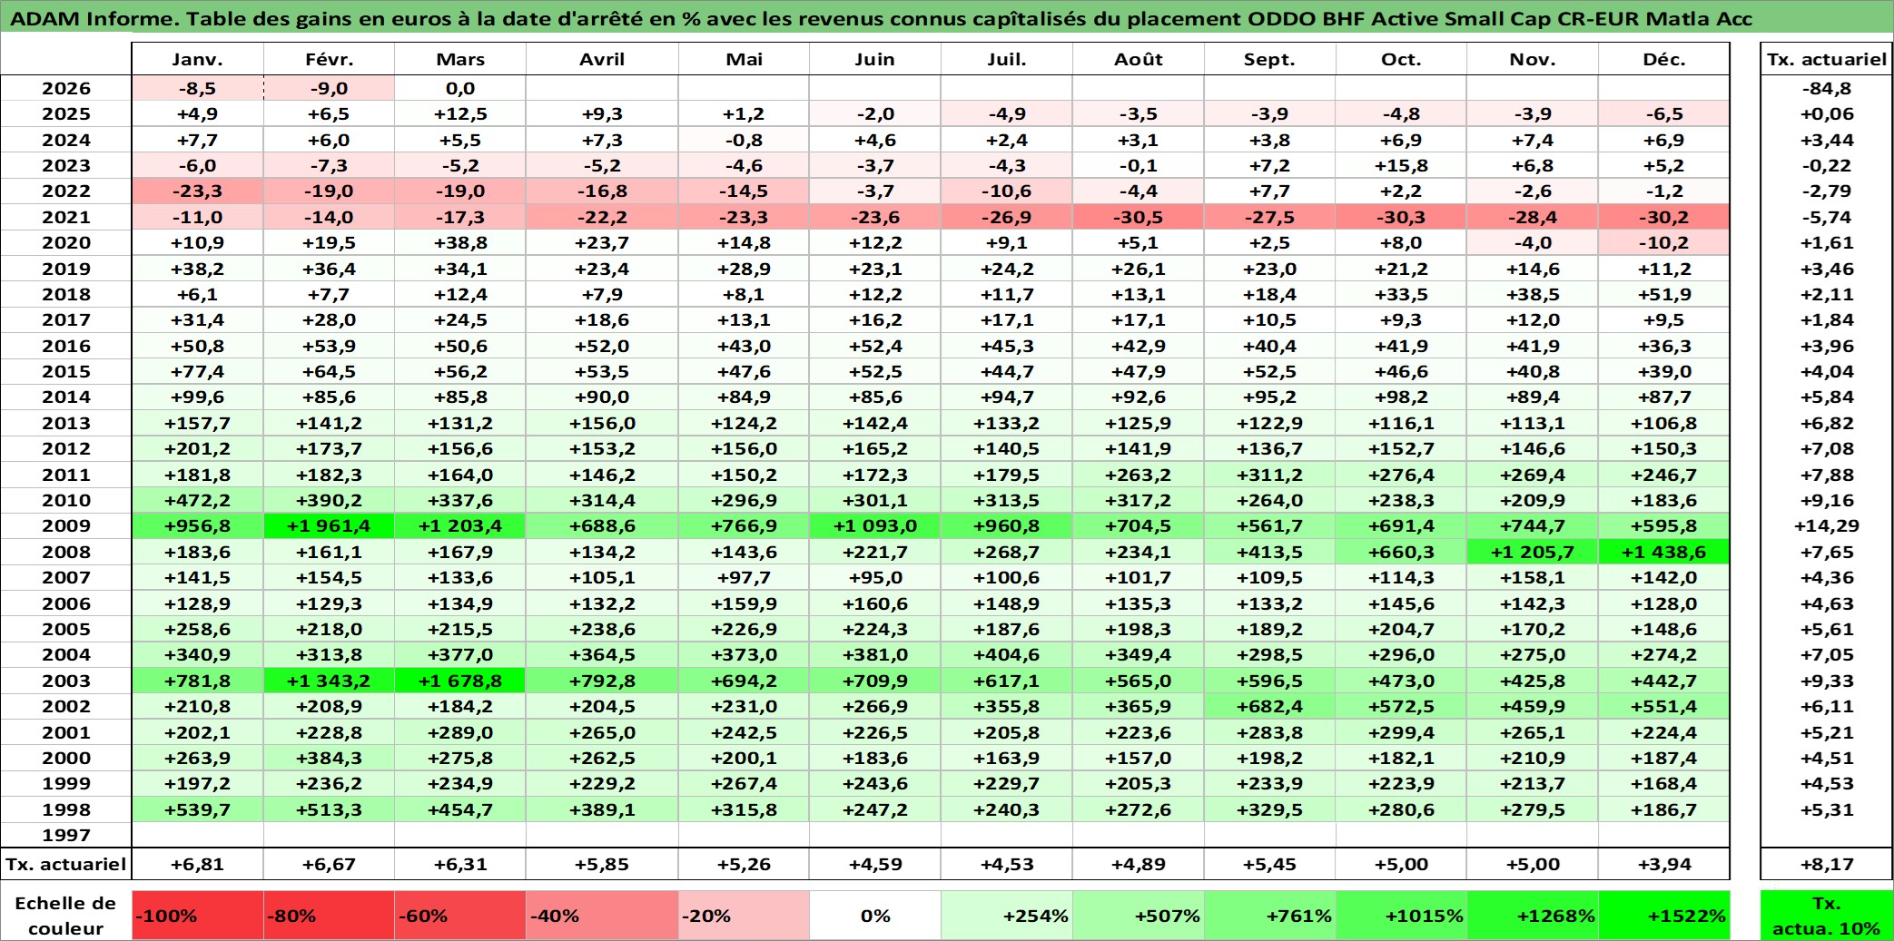Select the '-30,2' cell for Déc. 2021
Viewport: 1894px width, 941px height.
pos(1664,218)
